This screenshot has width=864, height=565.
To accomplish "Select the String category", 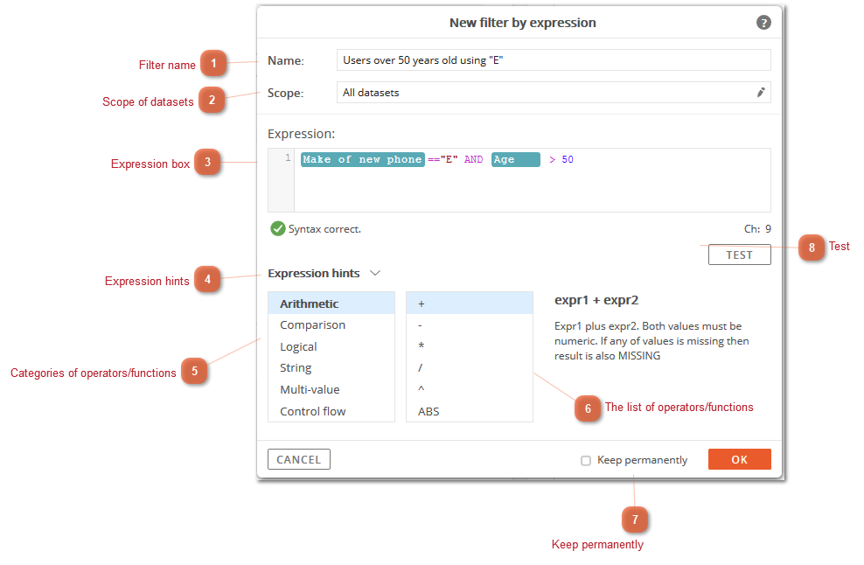I will point(331,367).
